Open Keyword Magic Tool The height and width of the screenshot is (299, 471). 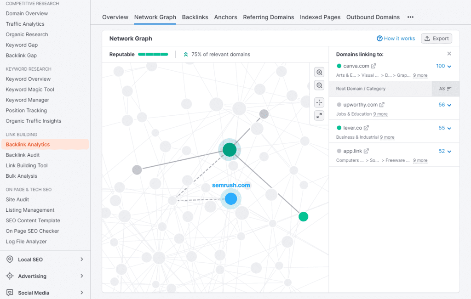click(30, 90)
